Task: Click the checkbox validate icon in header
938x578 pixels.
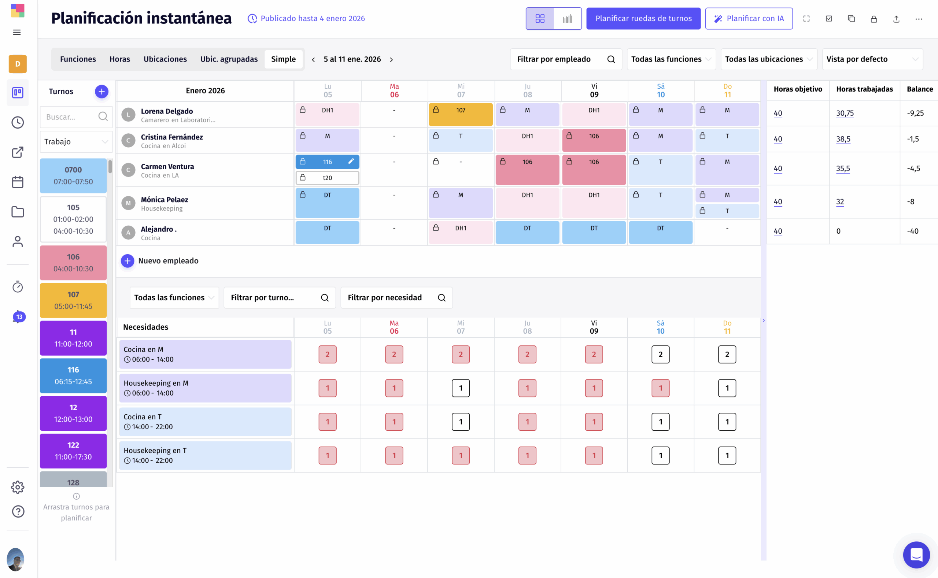Action: click(829, 19)
